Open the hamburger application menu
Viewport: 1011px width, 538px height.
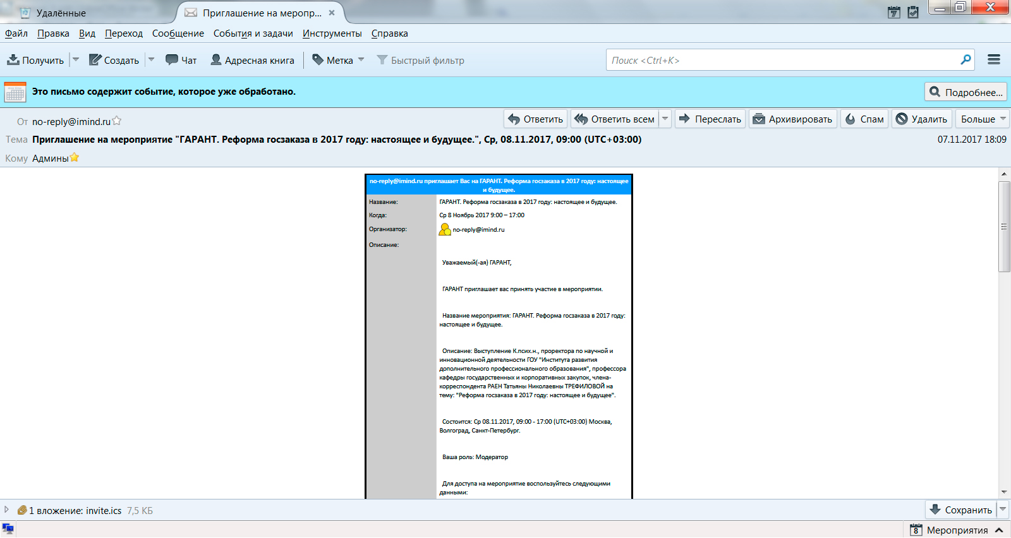994,59
